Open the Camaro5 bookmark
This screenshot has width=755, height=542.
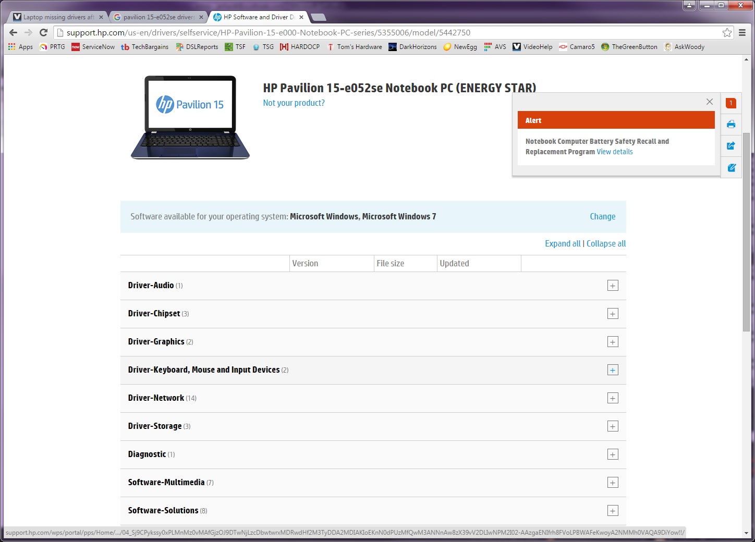point(577,47)
